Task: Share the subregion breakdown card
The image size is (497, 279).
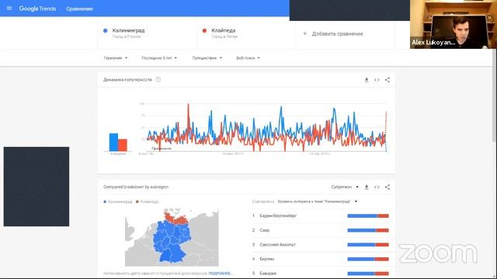Action: point(388,188)
